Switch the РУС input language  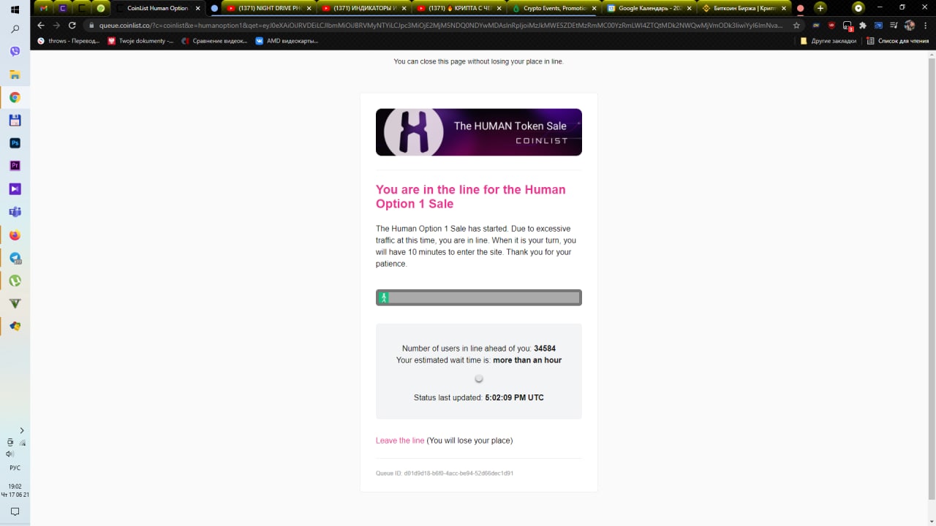coord(15,468)
